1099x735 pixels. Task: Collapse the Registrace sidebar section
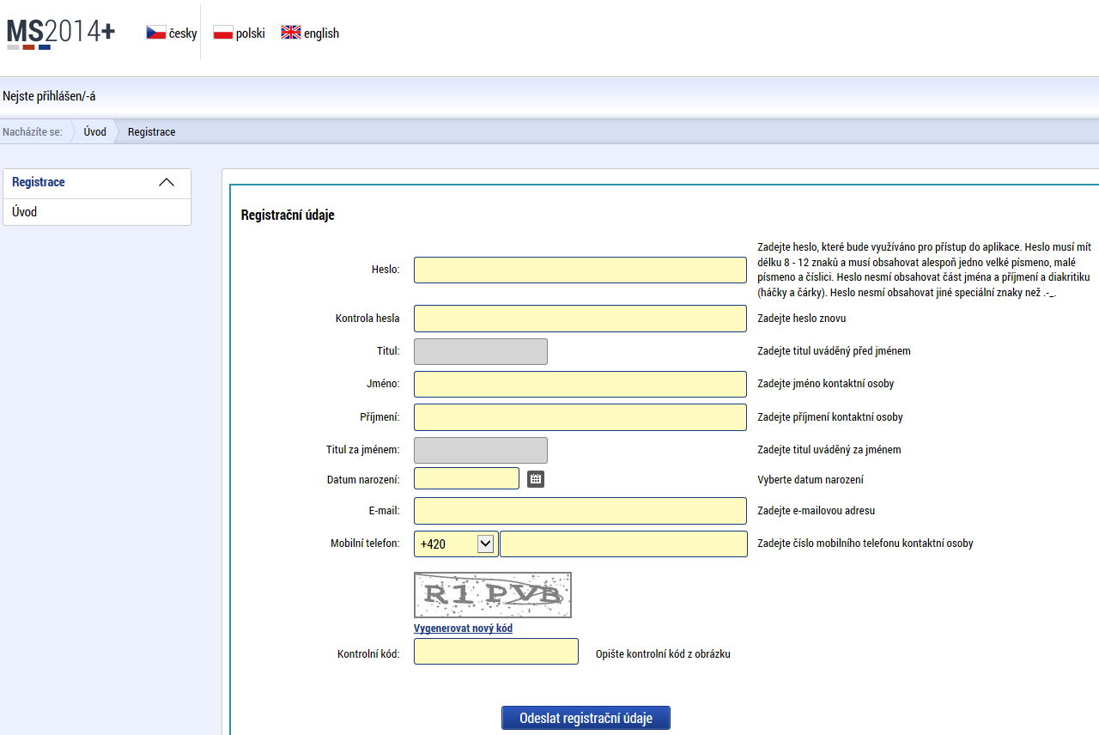tap(167, 182)
